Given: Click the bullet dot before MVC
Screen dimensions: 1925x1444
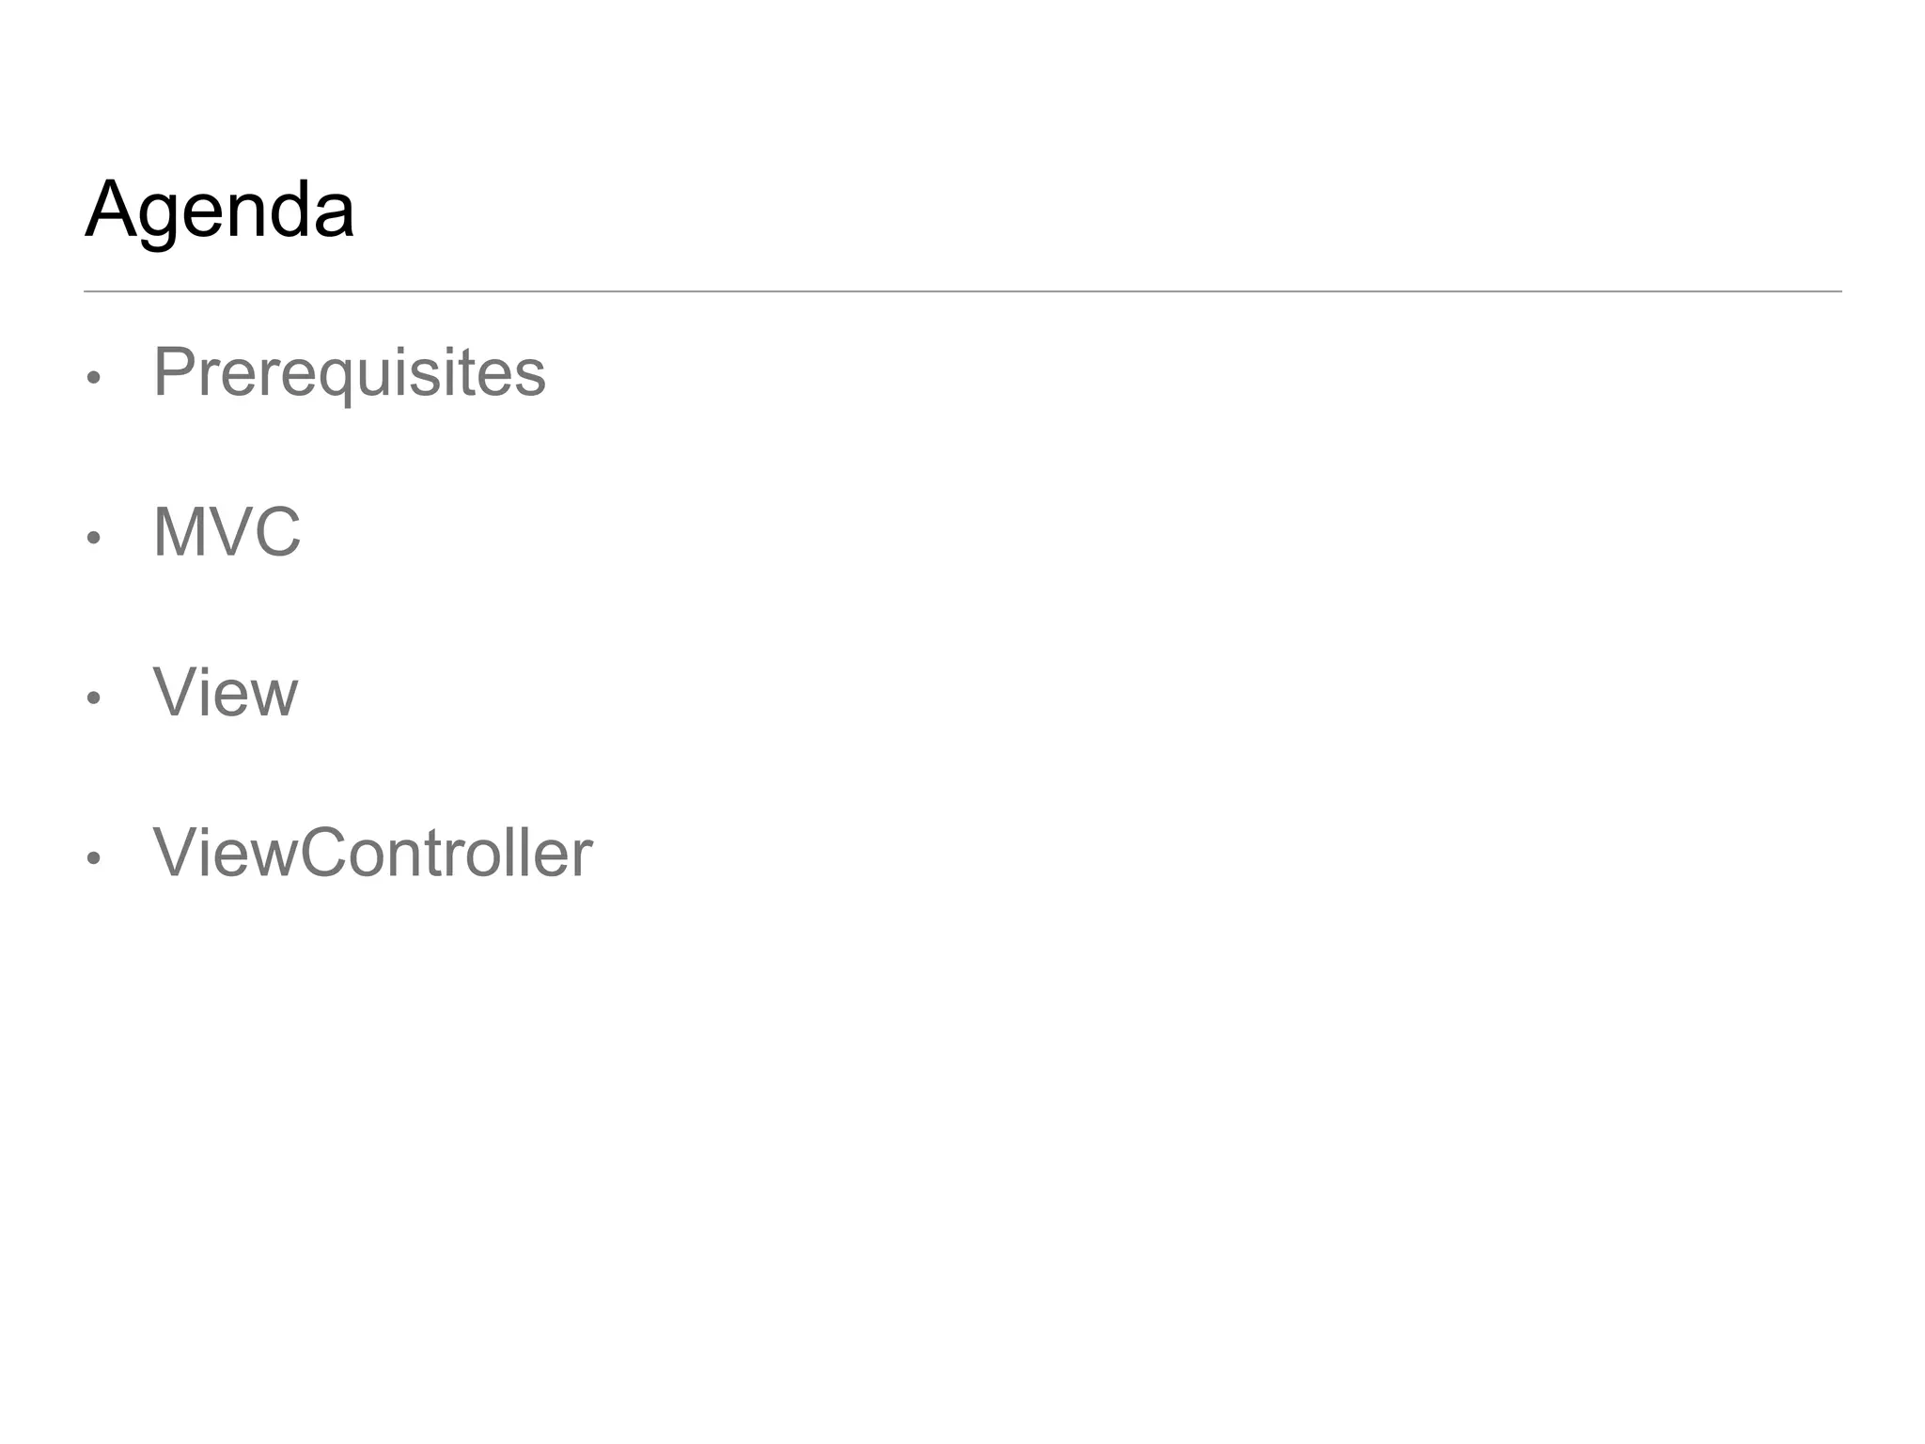Looking at the screenshot, I should click(x=93, y=538).
